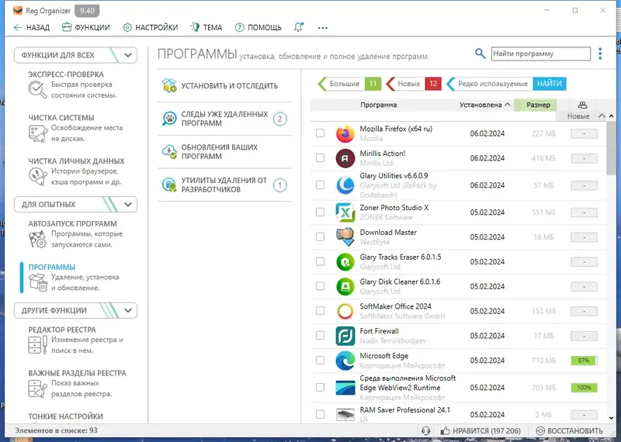This screenshot has width=621, height=442.
Task: Tick the Glary Utilities v6.6.0.9 checkbox
Action: 320,185
